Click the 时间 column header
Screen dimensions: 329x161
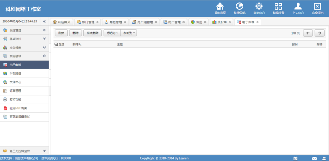coord(295,44)
